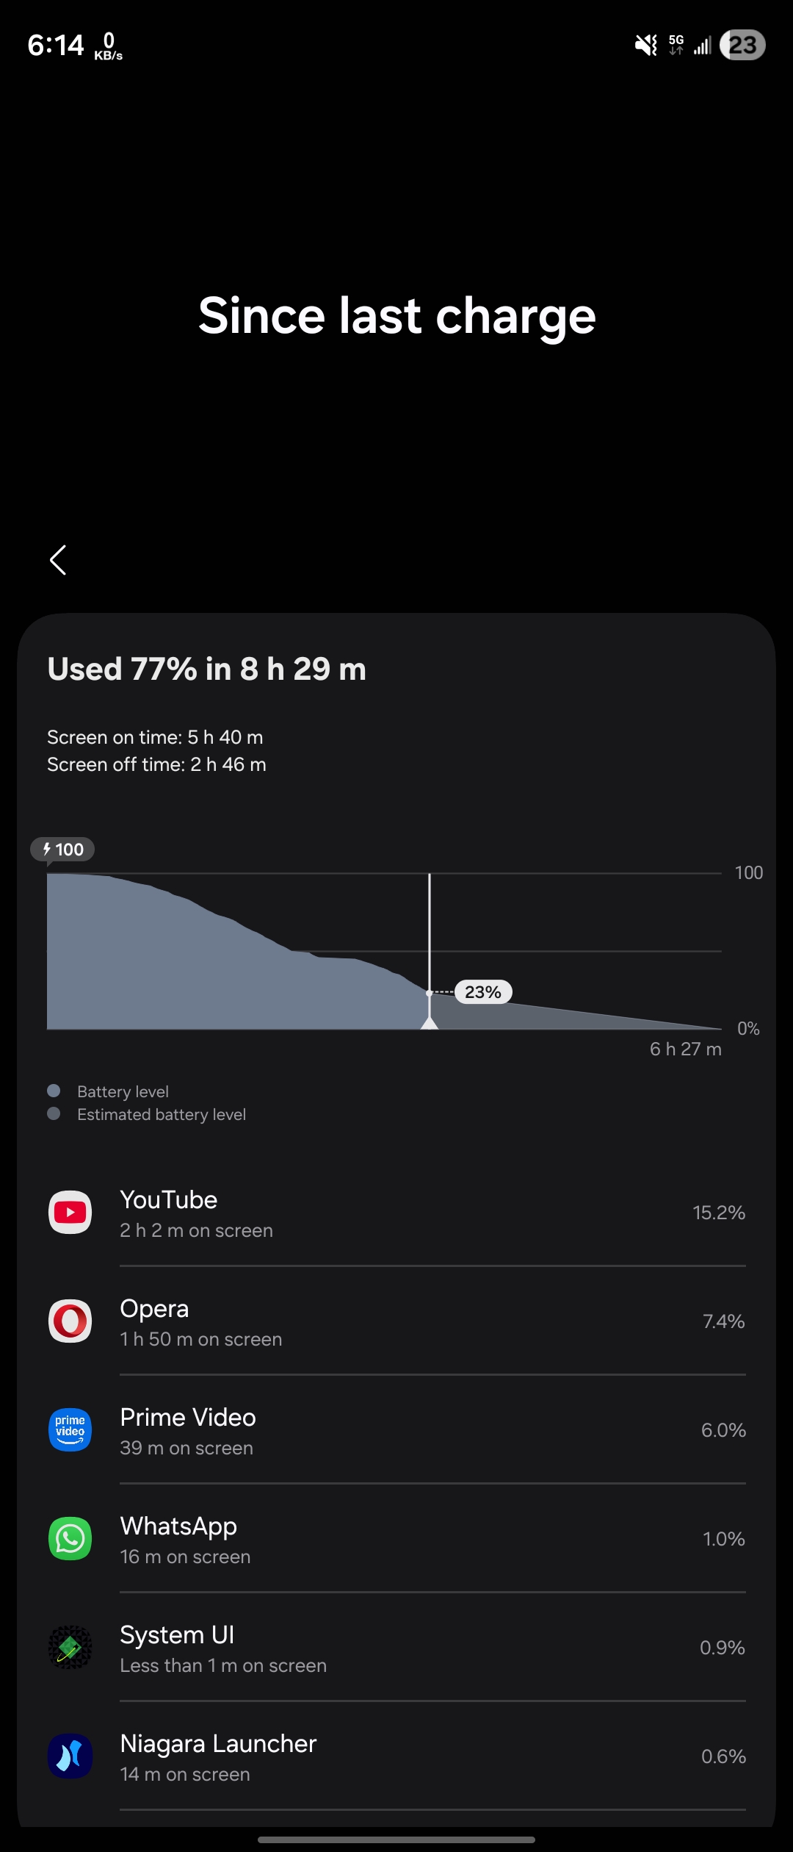Open the YouTube app icon entry
This screenshot has height=1852, width=793.
(x=70, y=1213)
